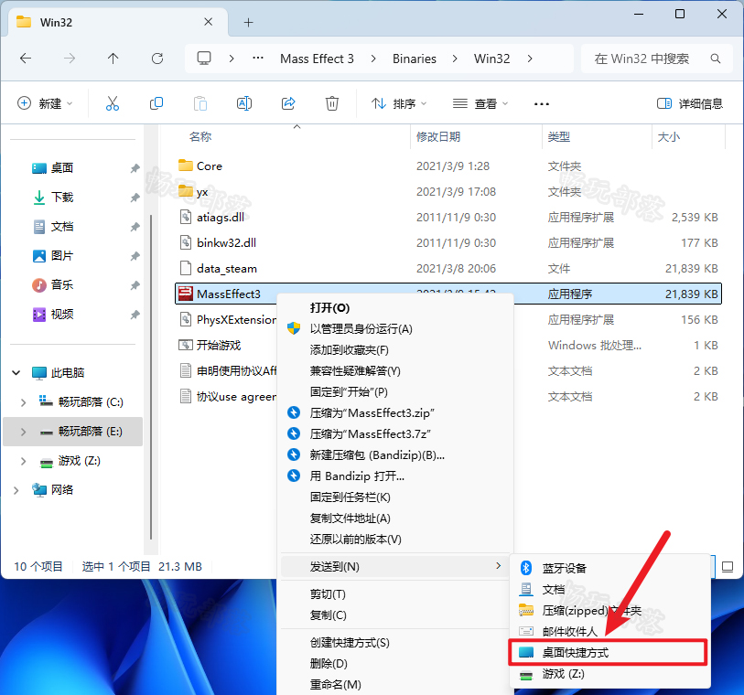Viewport: 744px width, 695px height.
Task: Sort by the 大小 column header
Action: coord(669,137)
